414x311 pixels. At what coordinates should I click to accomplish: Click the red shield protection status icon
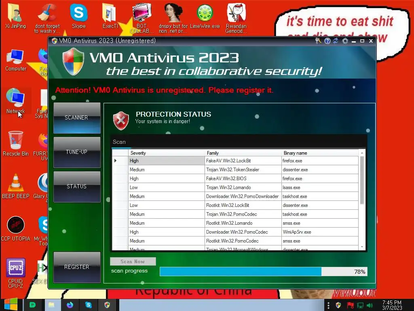tap(121, 121)
